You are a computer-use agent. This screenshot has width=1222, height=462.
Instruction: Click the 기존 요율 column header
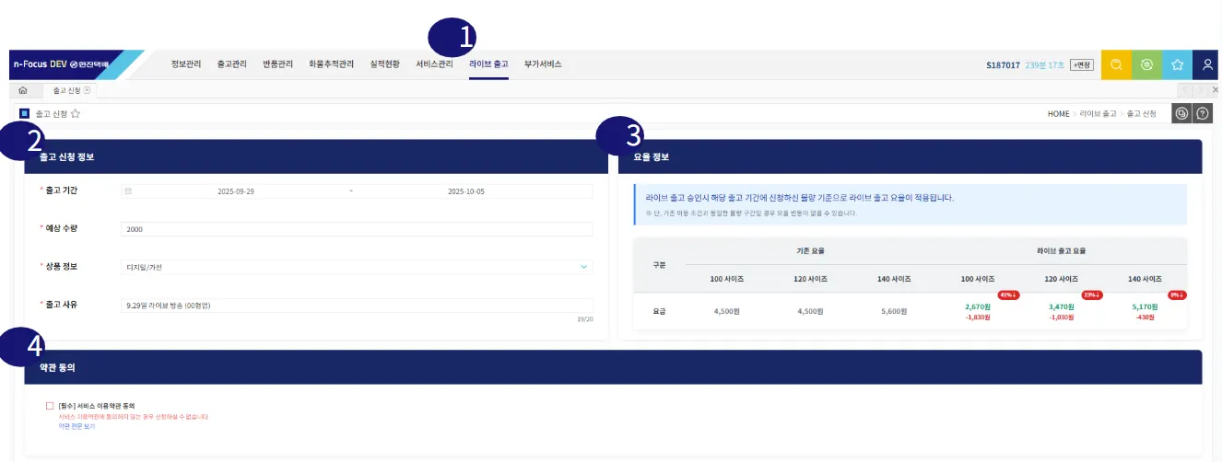click(810, 250)
